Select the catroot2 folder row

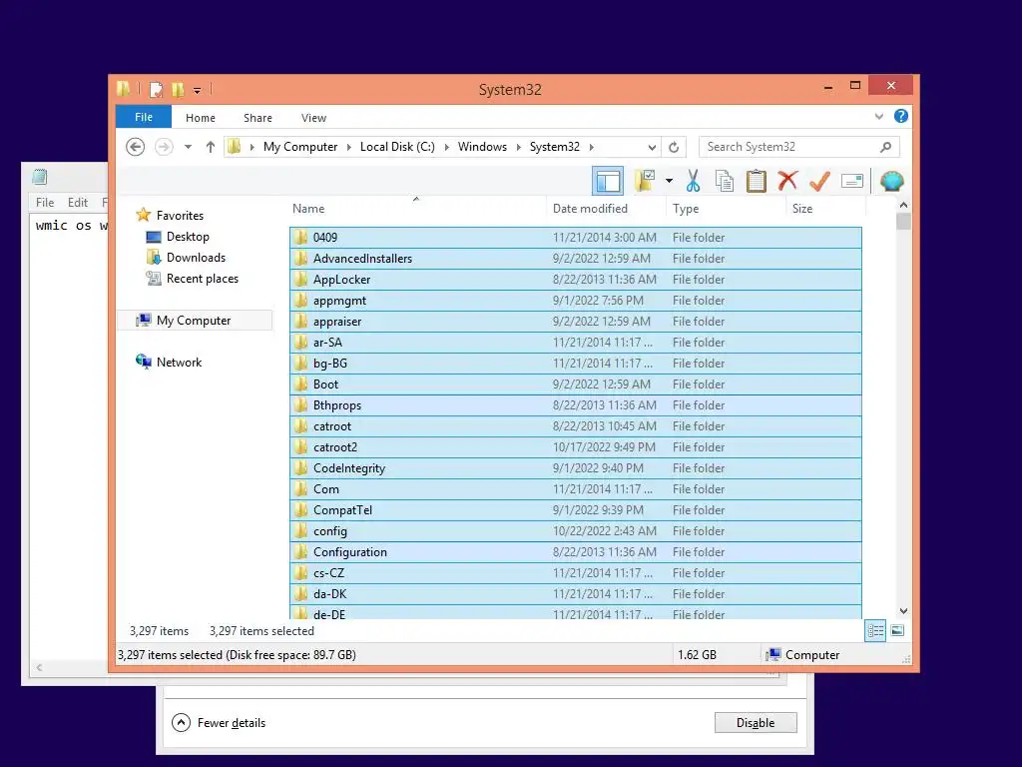pyautogui.click(x=576, y=447)
